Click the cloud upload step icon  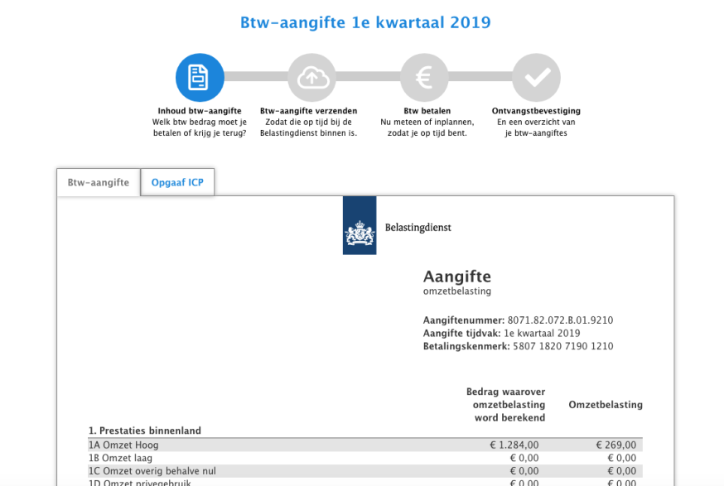coord(311,78)
